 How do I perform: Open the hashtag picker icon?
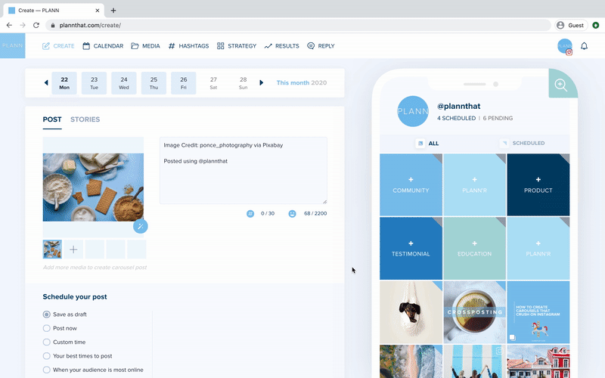pos(250,214)
